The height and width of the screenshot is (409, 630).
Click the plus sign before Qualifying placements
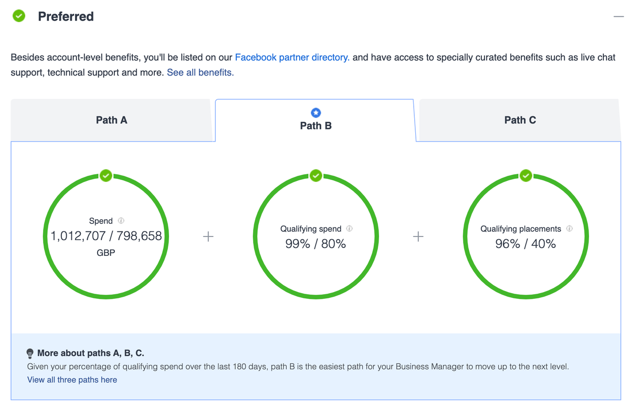tap(418, 236)
